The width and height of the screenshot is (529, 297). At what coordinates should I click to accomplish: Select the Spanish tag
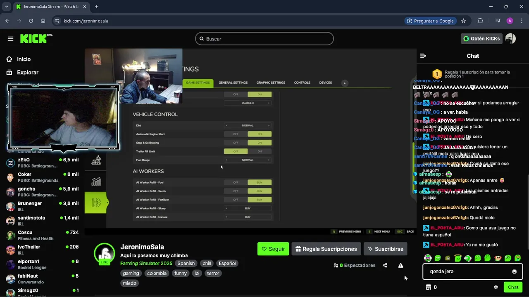coord(186,263)
